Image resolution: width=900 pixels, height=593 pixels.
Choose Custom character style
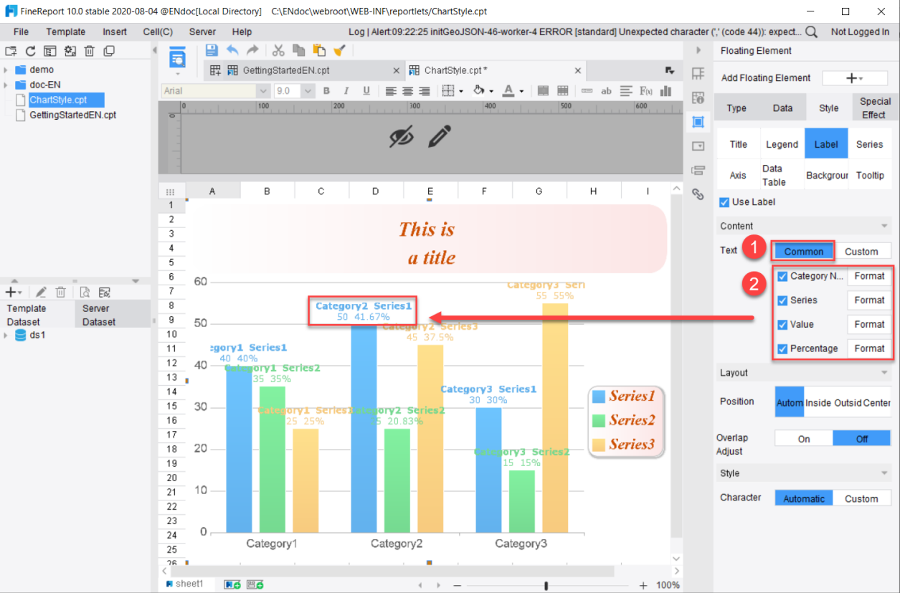(861, 499)
